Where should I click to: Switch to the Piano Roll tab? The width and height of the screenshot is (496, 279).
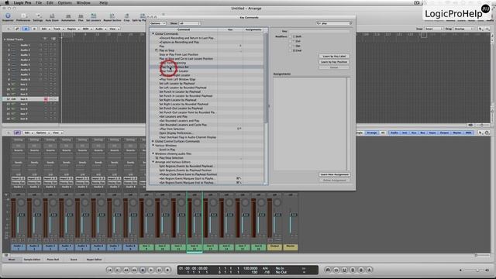pos(53,260)
